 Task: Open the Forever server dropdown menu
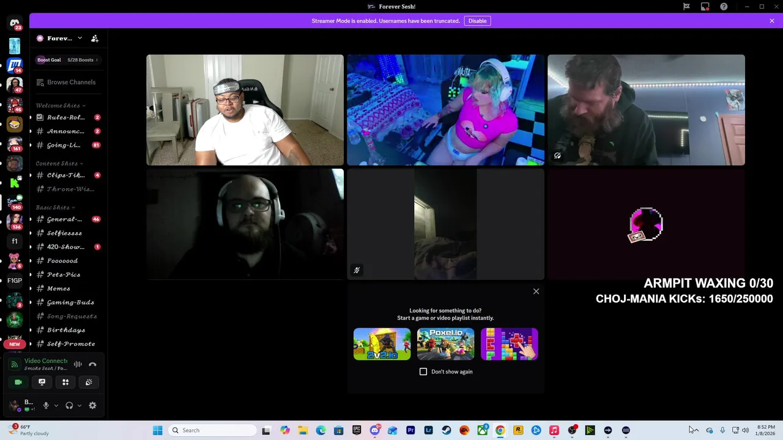point(80,38)
